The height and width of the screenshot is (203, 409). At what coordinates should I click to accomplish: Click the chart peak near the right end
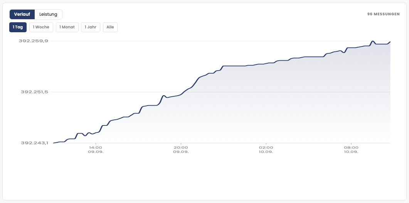[373, 41]
